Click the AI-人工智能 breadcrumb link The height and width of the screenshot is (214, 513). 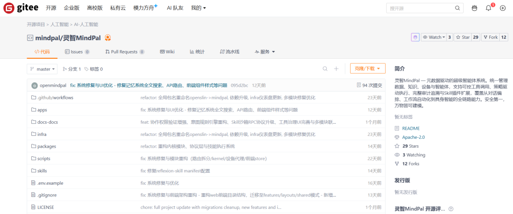point(86,25)
